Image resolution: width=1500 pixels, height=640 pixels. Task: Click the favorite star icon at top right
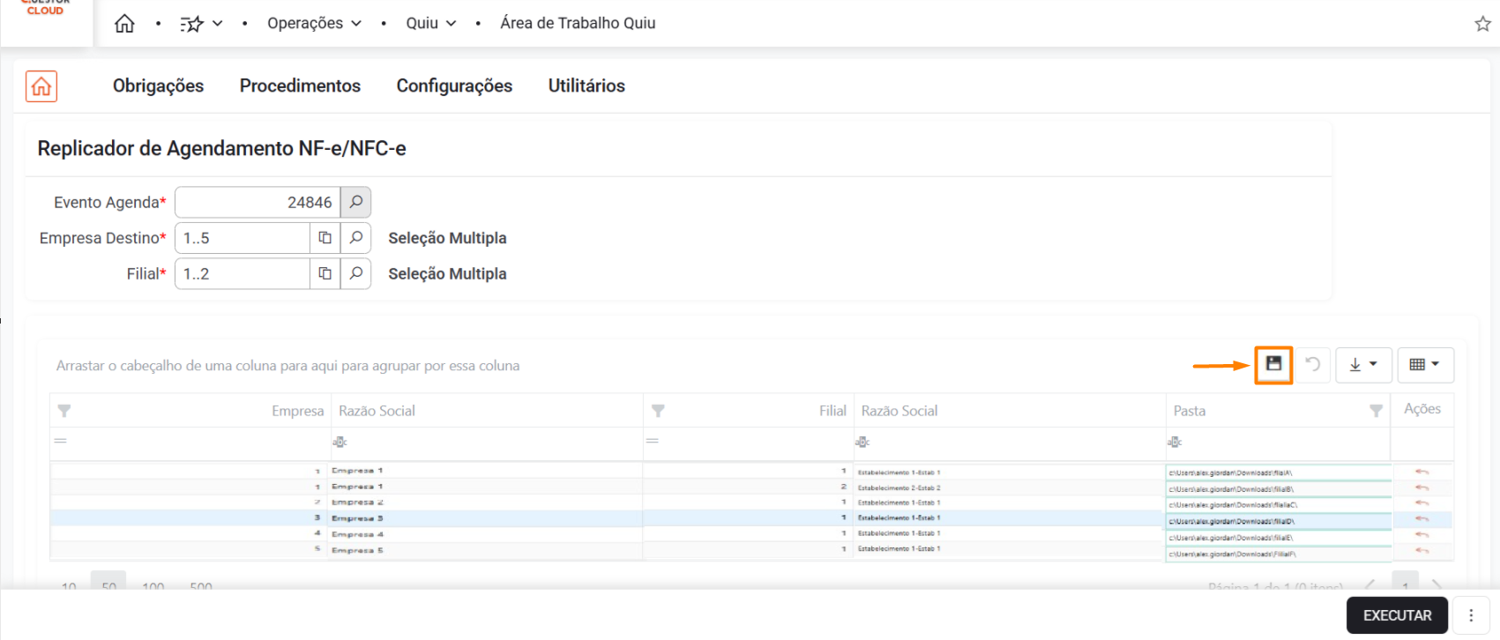(x=1482, y=24)
